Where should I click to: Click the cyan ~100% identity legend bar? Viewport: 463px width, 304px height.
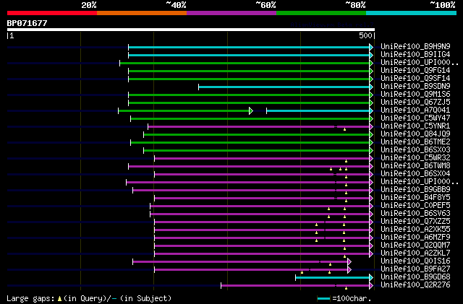[412, 13]
